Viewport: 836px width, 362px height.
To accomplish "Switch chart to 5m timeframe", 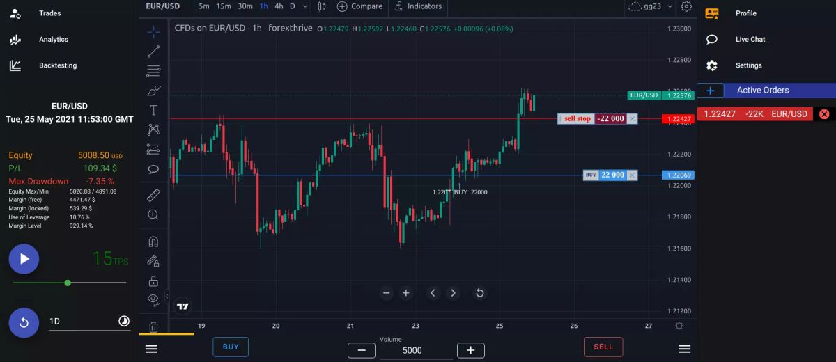I will 203,6.
